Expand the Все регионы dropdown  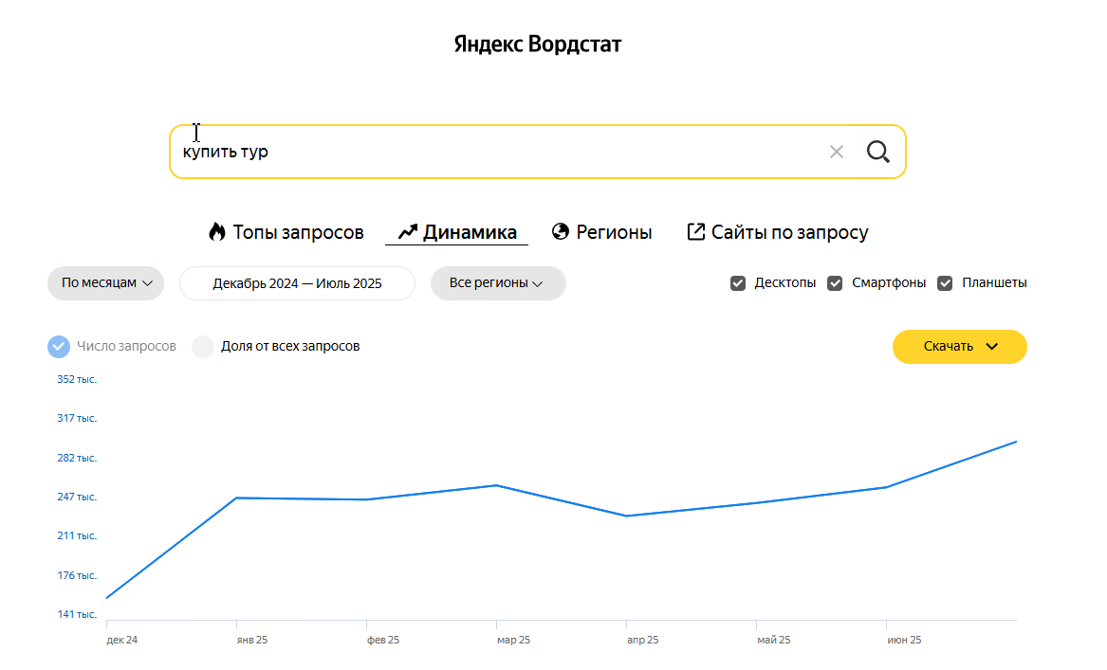(498, 282)
